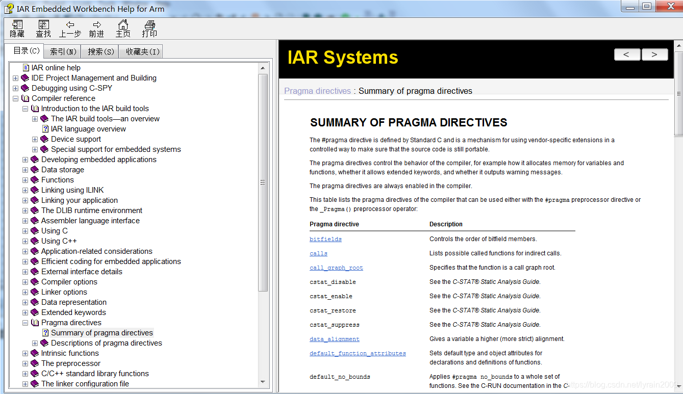The image size is (683, 394).
Task: Open the bitfields pragma link
Action: (325, 239)
